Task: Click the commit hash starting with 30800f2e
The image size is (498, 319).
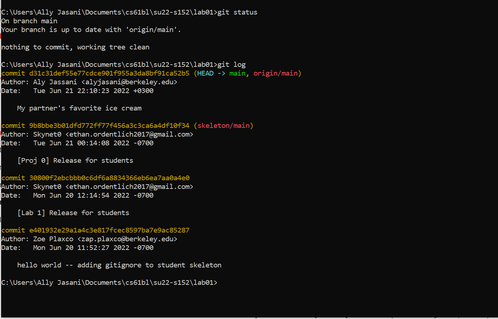Action: pyautogui.click(x=109, y=178)
